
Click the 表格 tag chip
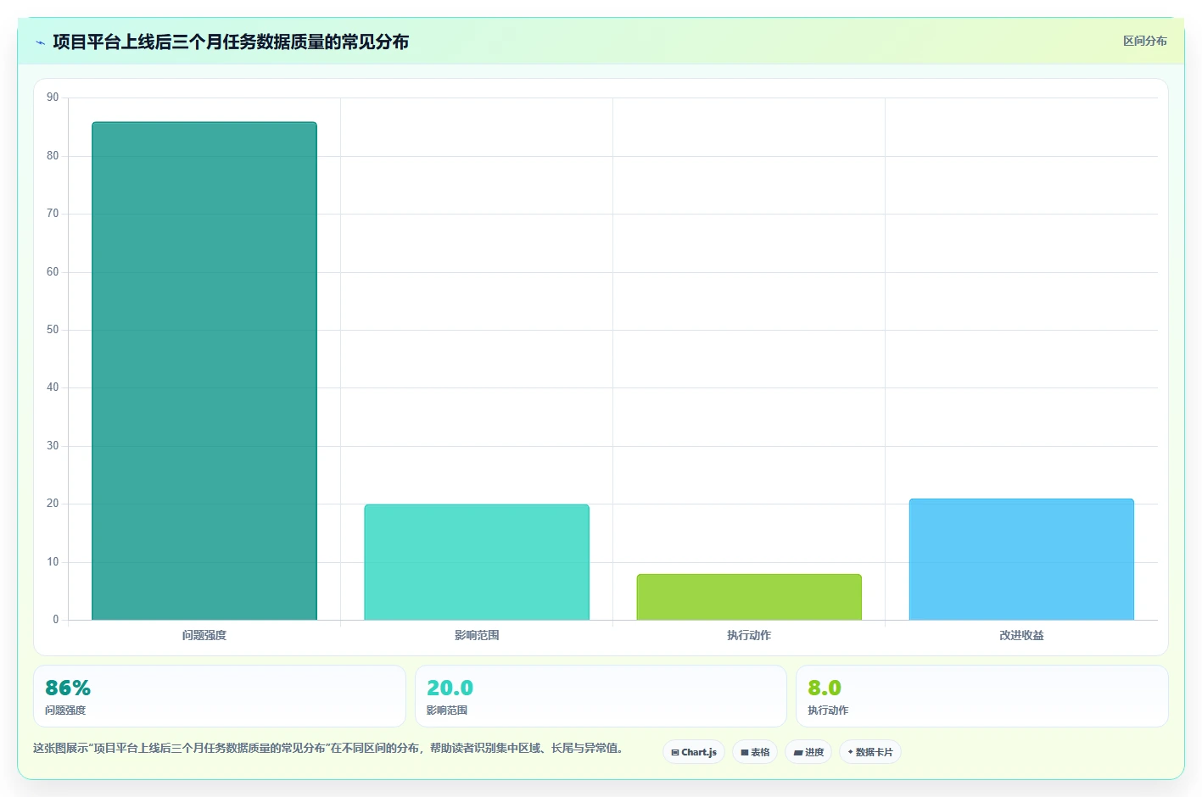point(755,752)
